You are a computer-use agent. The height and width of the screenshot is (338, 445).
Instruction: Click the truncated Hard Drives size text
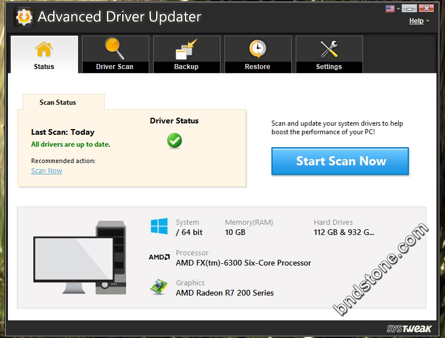point(344,232)
